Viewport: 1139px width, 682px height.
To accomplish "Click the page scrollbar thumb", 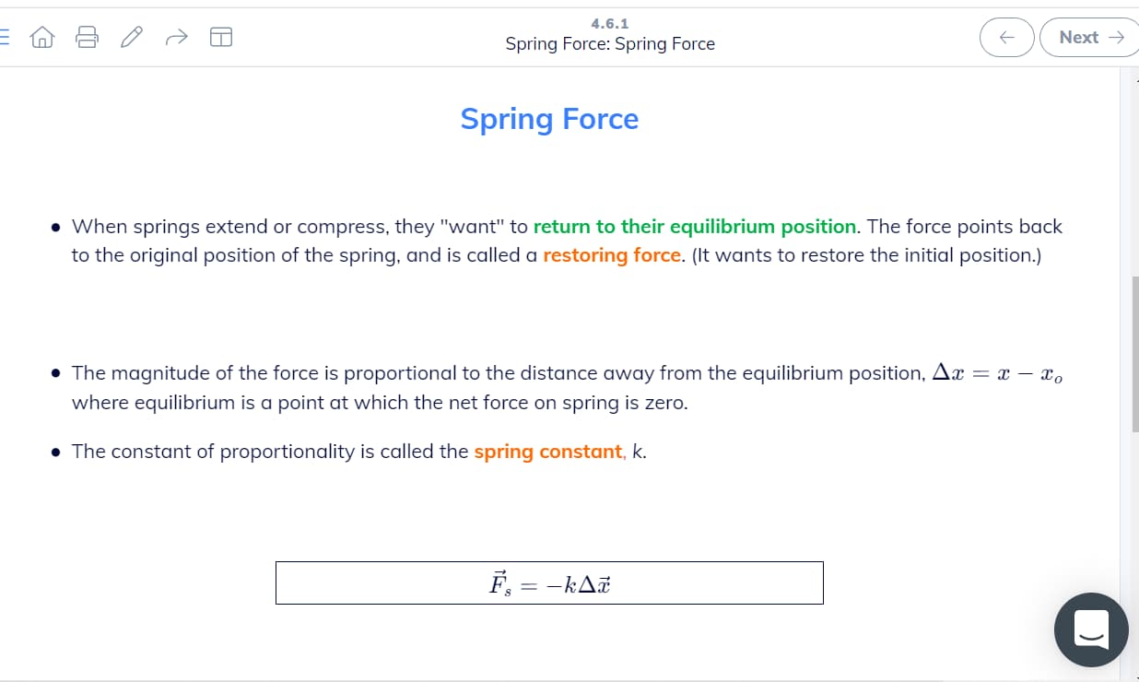I will click(x=1134, y=353).
